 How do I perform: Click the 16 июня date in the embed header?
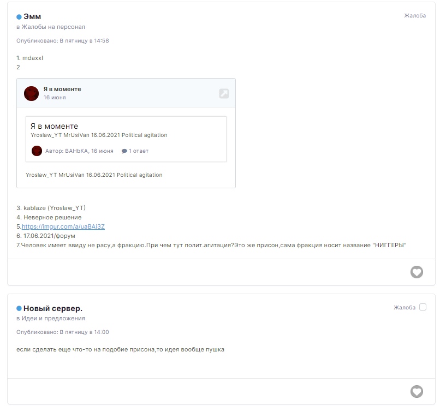[x=55, y=98]
